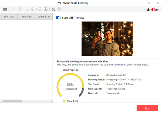Click the left scroll arrow

point(2,101)
